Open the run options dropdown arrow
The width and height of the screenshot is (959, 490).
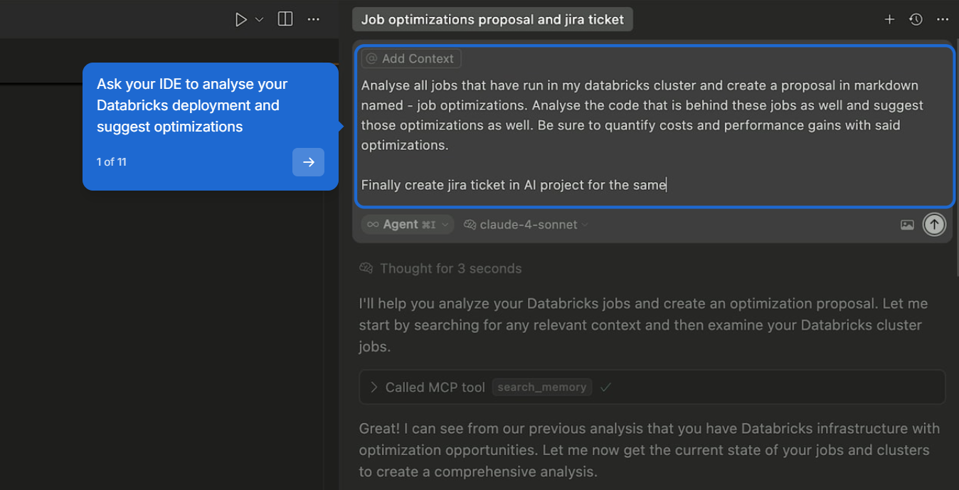(259, 20)
